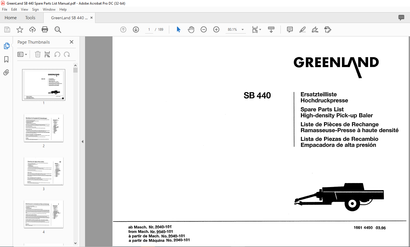Select page 4 thumbnail

point(44,214)
